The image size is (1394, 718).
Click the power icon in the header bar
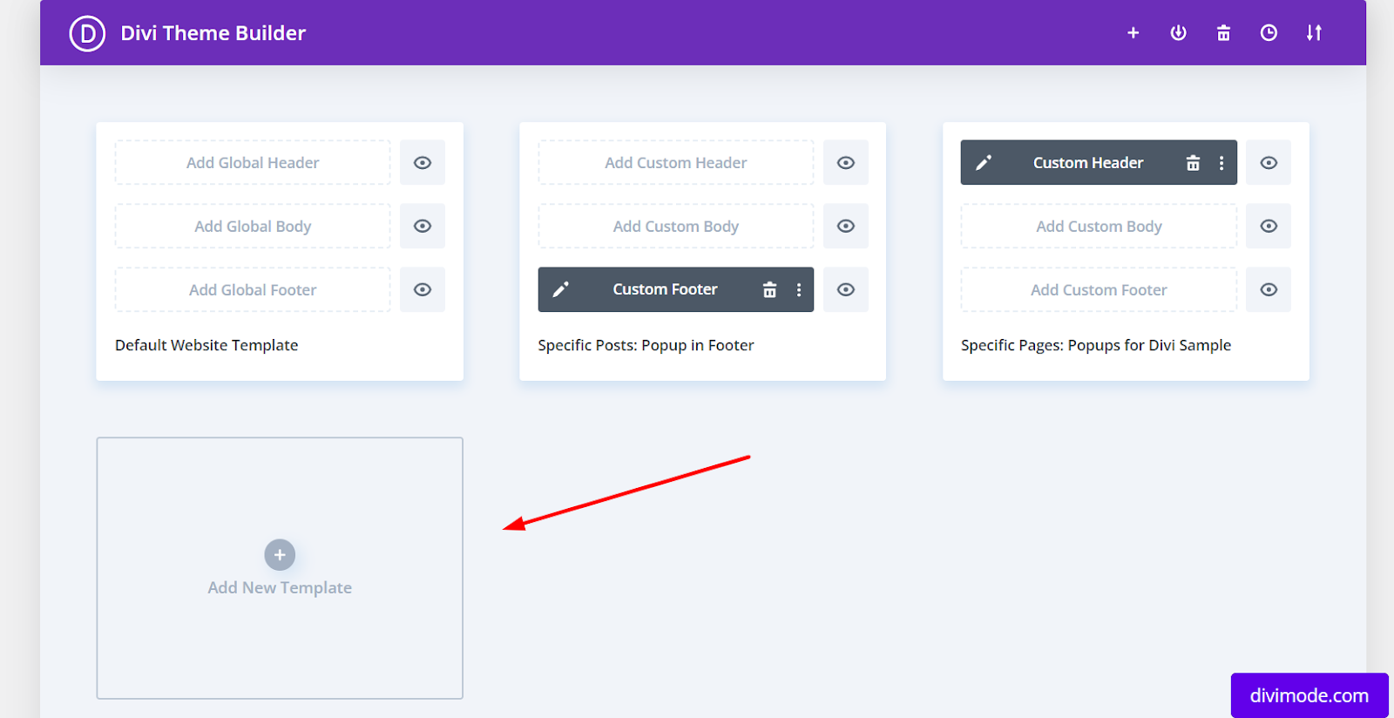click(1178, 33)
